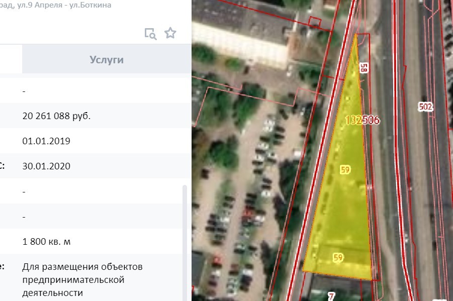
Task: Click the zoom-to-object magnifier icon
Action: pyautogui.click(x=150, y=34)
